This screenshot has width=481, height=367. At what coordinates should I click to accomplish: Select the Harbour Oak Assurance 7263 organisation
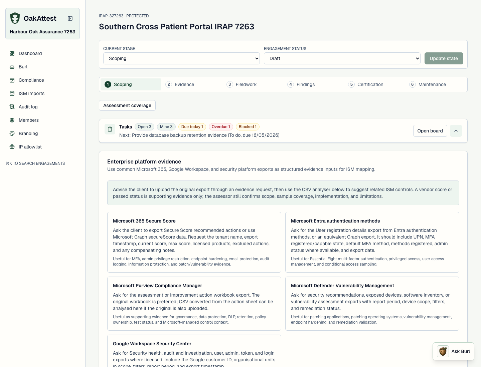tap(42, 32)
